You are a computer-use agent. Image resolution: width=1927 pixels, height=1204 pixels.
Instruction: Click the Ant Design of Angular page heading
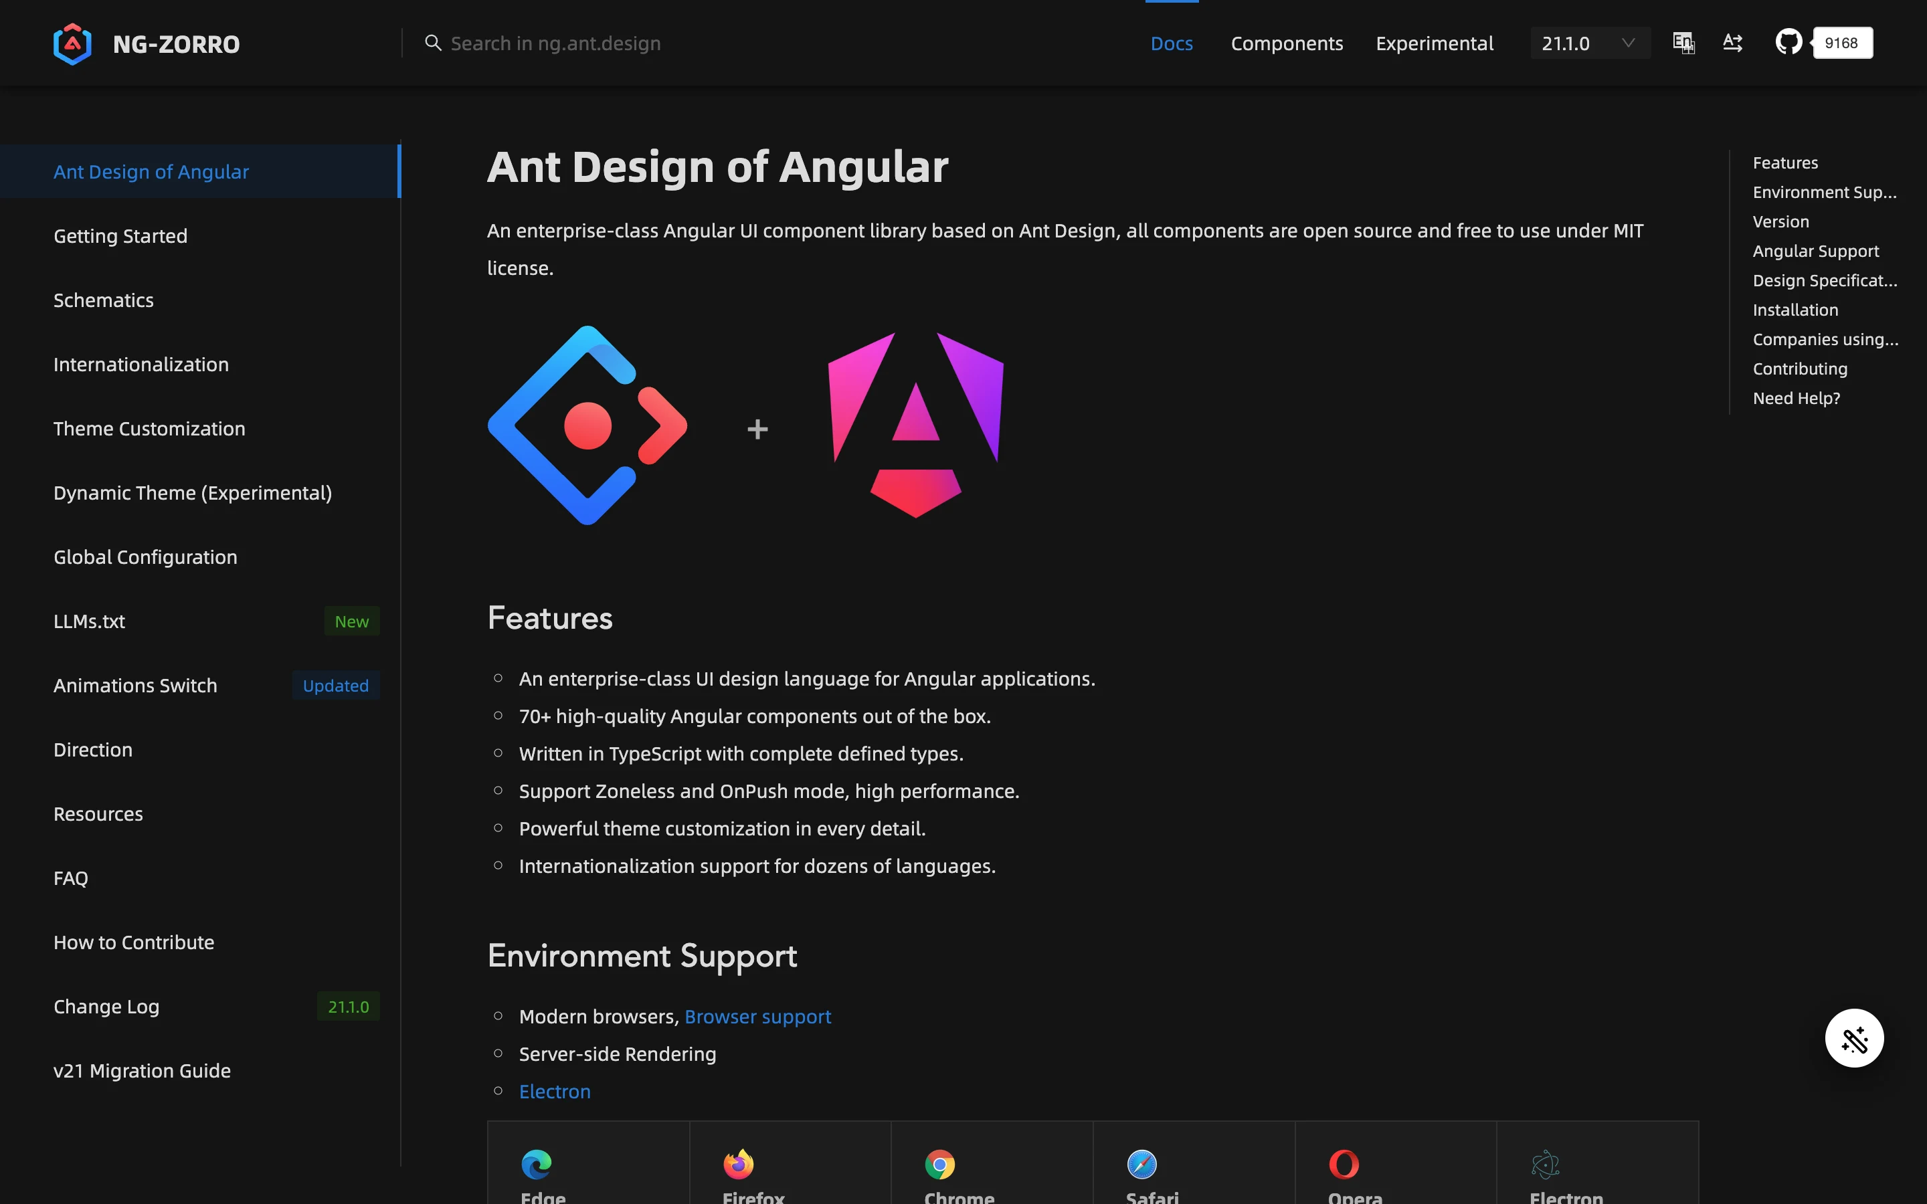[x=717, y=167]
